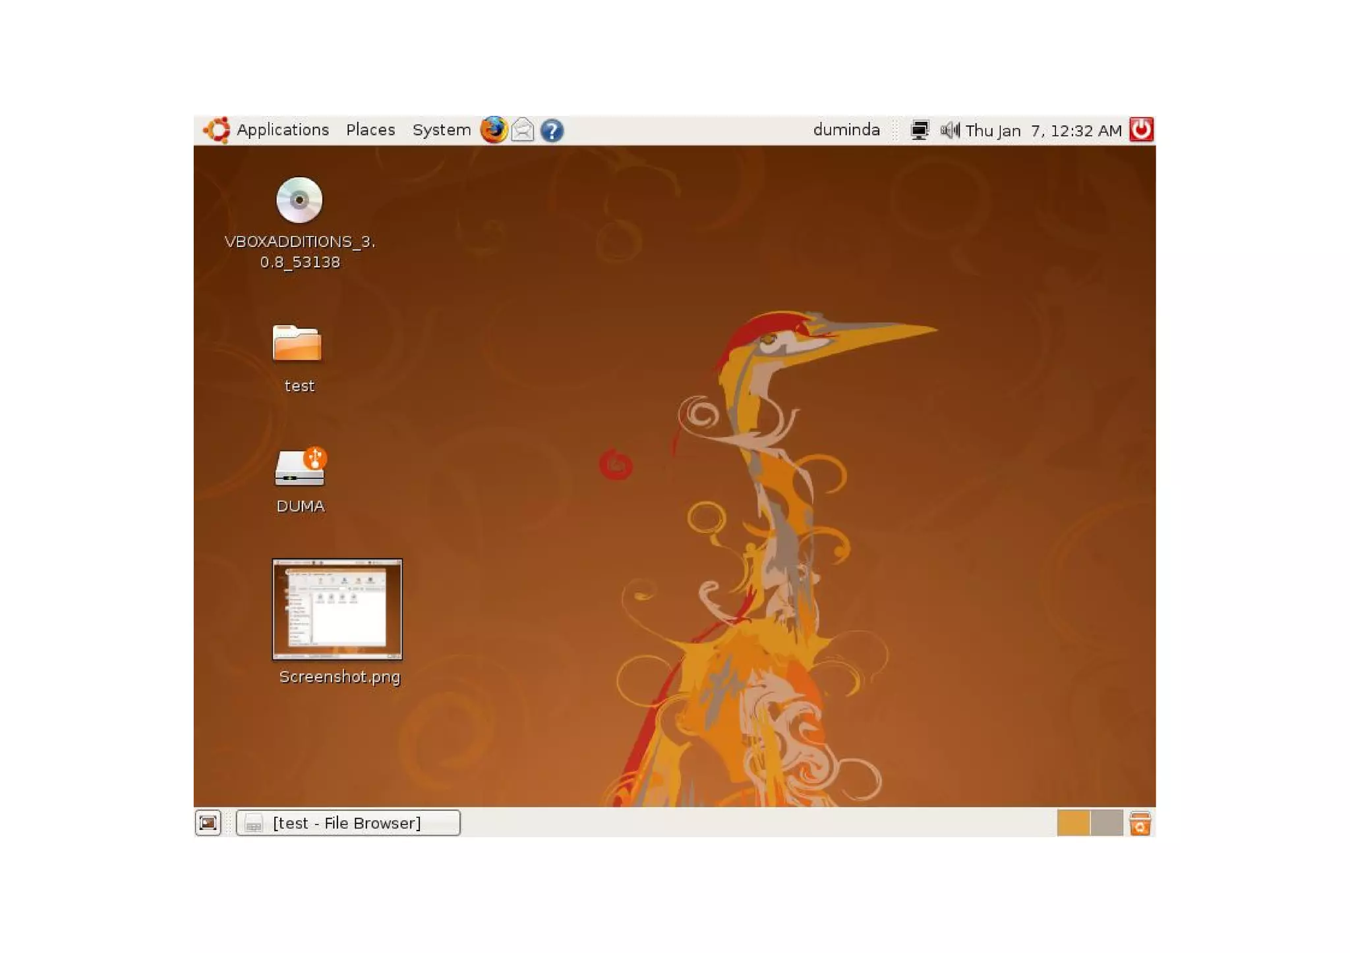Click the Ubuntu logo icon
Viewport: 1350px width, 953px height.
[216, 130]
